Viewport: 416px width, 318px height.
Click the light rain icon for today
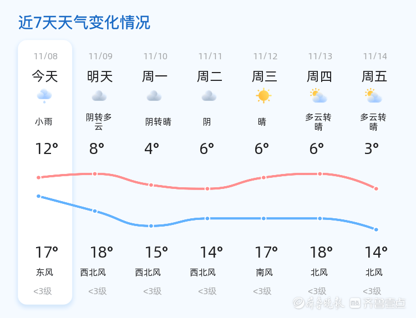coord(44,96)
